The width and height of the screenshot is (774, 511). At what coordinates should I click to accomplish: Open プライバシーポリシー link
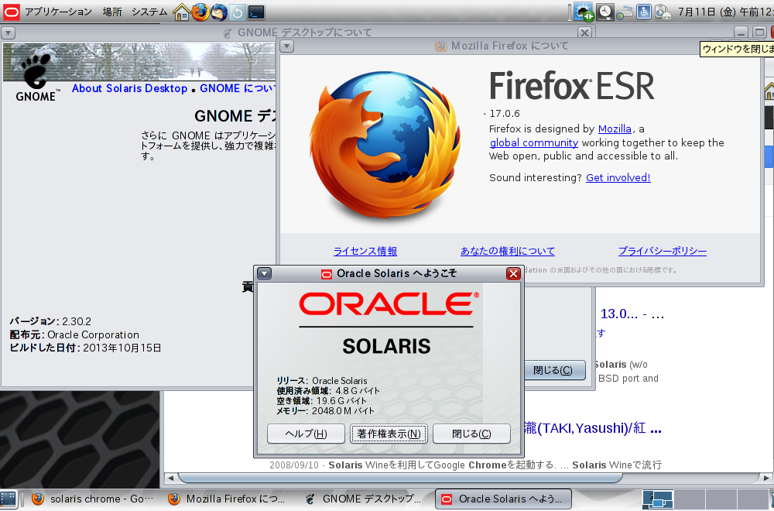tap(663, 251)
